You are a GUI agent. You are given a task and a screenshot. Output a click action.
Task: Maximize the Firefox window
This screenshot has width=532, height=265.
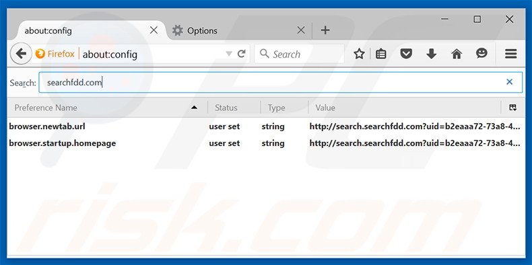click(x=477, y=20)
